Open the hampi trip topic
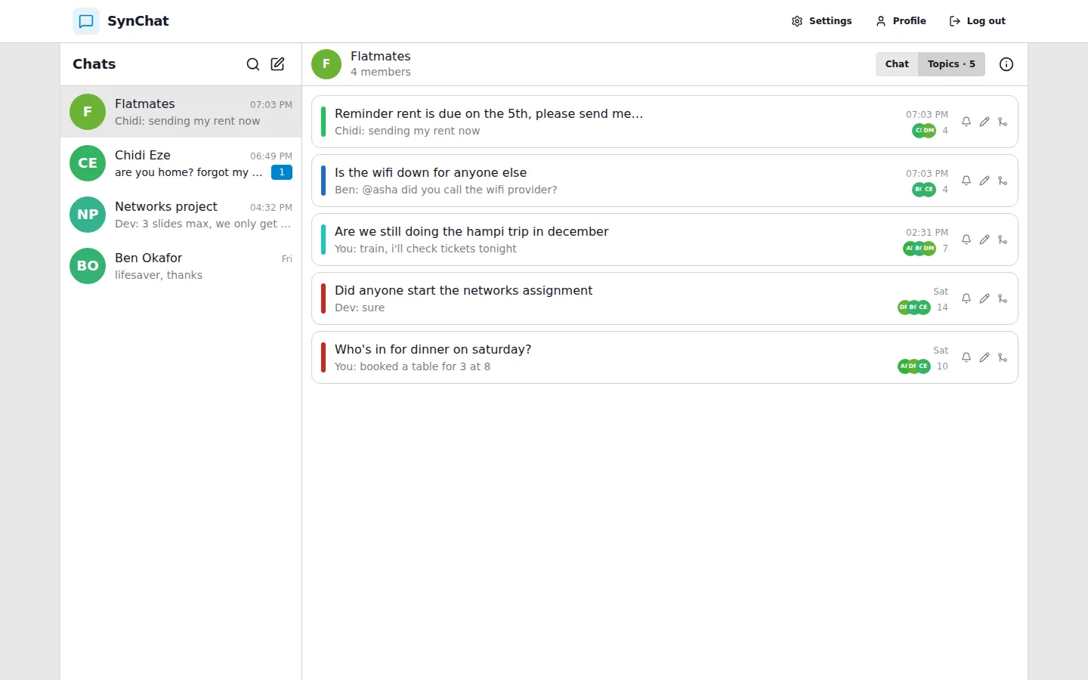The width and height of the screenshot is (1088, 680). pyautogui.click(x=665, y=240)
